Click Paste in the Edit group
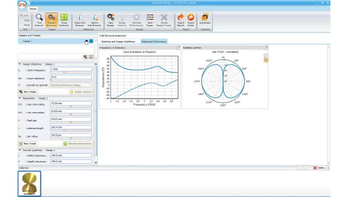 coord(25,25)
